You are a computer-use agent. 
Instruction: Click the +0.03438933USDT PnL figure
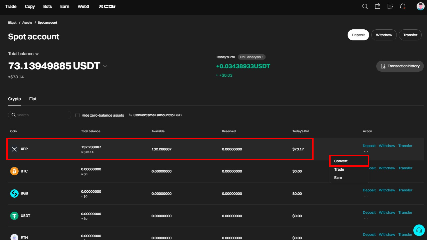243,66
